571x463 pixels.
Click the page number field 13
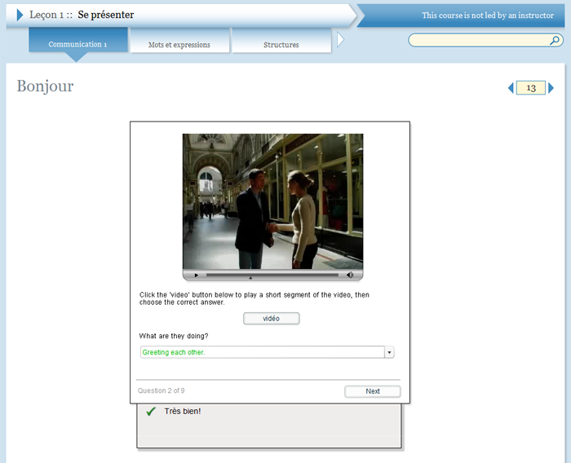pos(530,88)
